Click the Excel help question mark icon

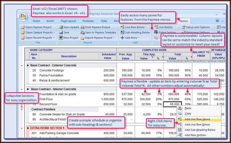click(217, 21)
